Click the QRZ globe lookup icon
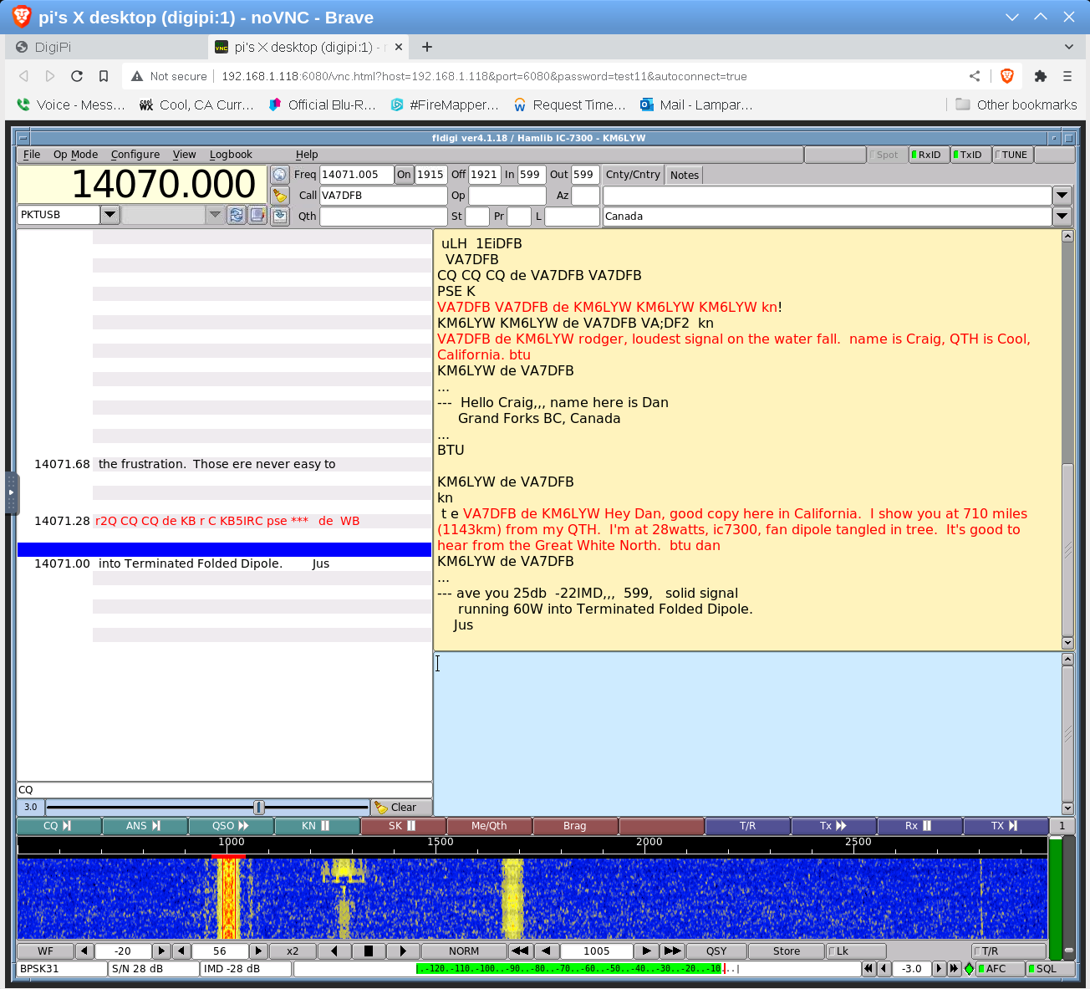Viewport: 1090px width, 989px height. [x=280, y=175]
